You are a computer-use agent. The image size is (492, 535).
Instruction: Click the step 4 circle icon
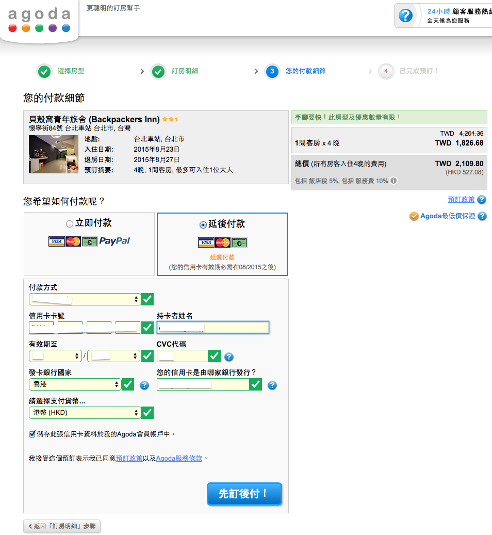[x=386, y=71]
